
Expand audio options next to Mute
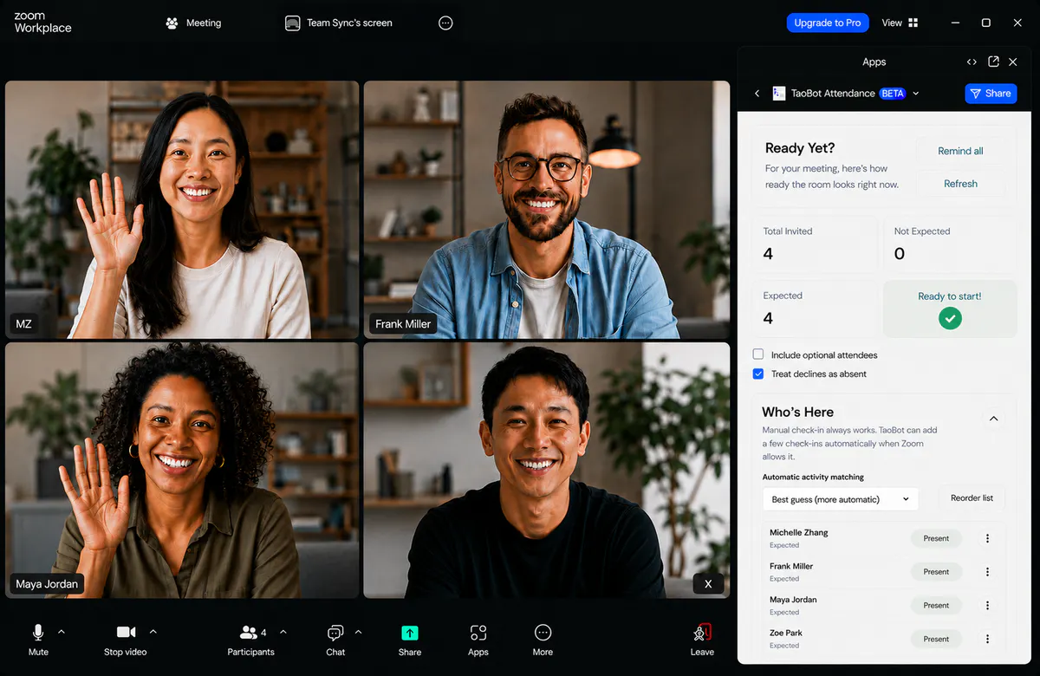tap(61, 632)
